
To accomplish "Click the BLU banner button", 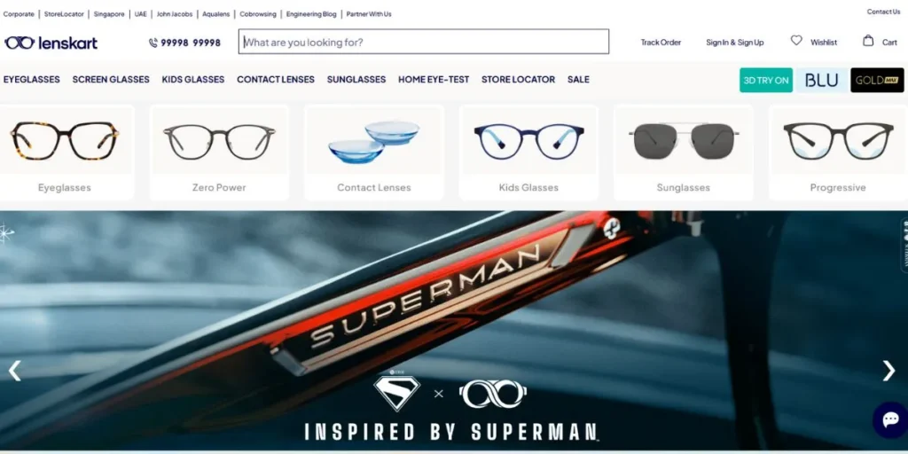I will (x=822, y=80).
